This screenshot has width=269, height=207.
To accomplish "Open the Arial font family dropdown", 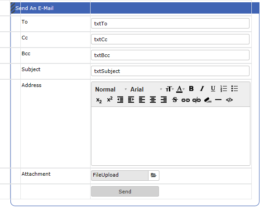I will [146, 89].
